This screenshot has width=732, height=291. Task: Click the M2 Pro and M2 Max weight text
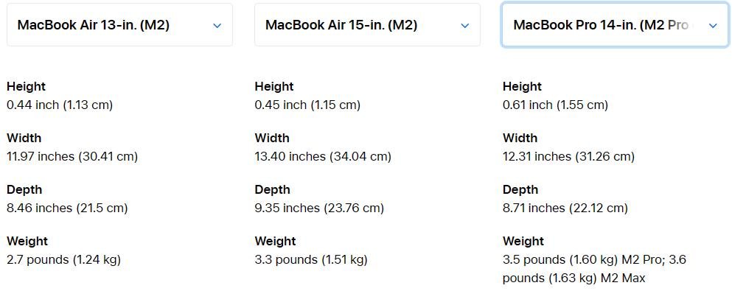pyautogui.click(x=594, y=269)
